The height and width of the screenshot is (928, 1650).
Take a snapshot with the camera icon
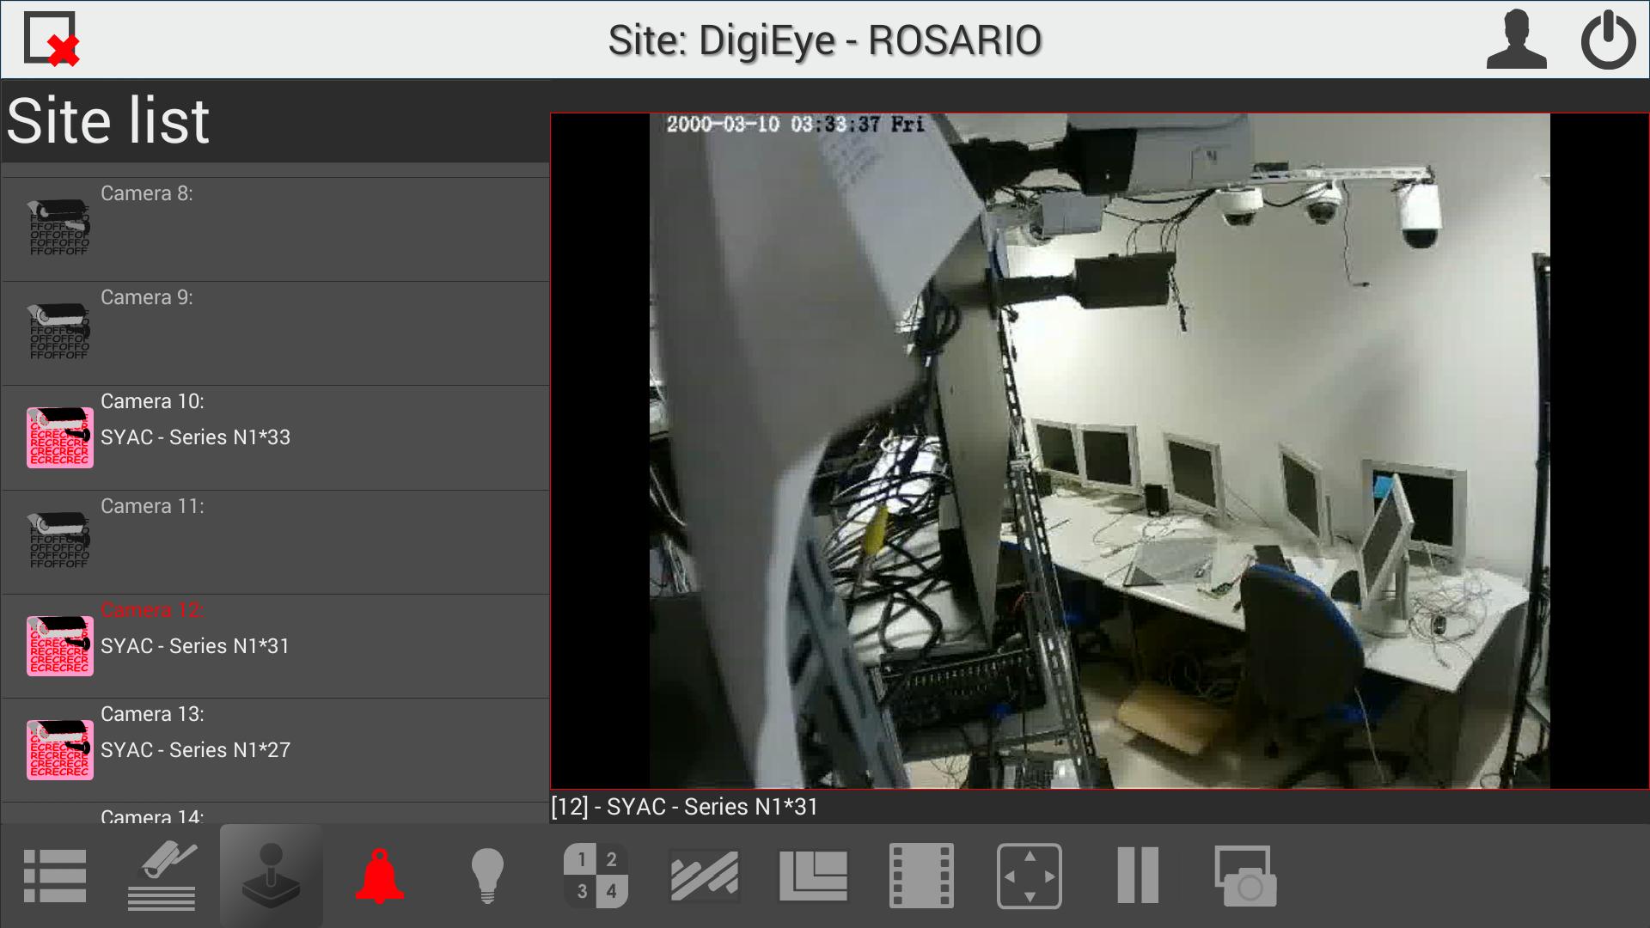[1246, 876]
